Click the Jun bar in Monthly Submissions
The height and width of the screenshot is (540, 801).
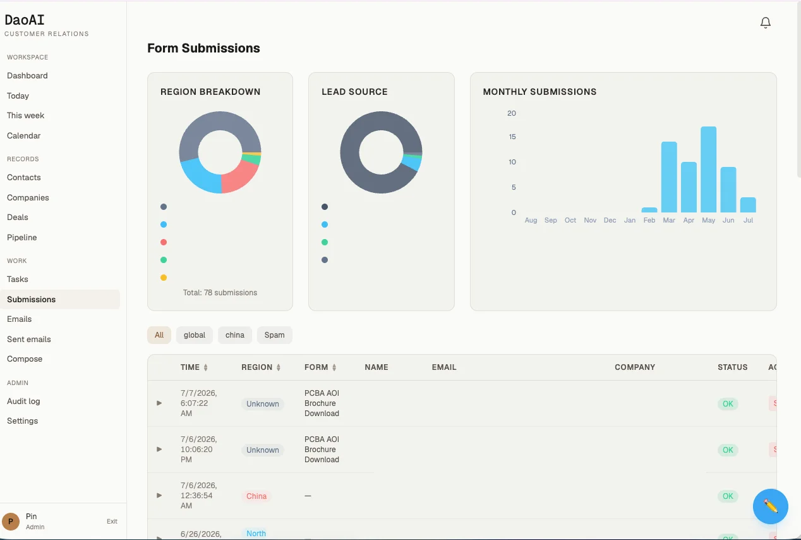[728, 190]
